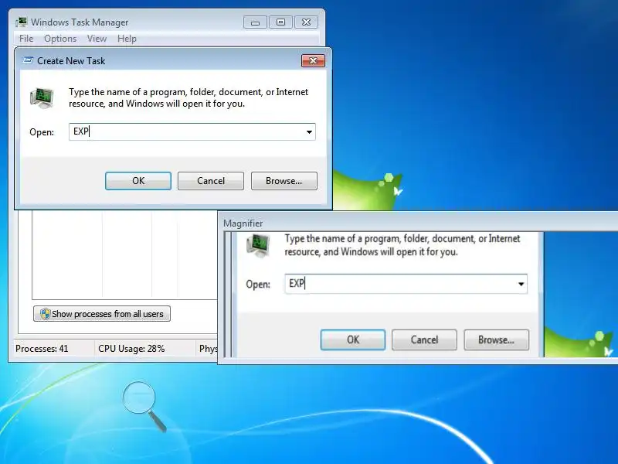Click the Open: label in Create New Task

tap(42, 132)
